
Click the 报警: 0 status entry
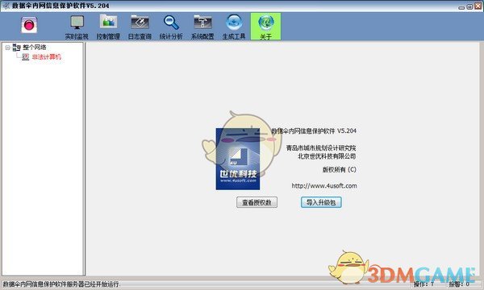(x=459, y=284)
